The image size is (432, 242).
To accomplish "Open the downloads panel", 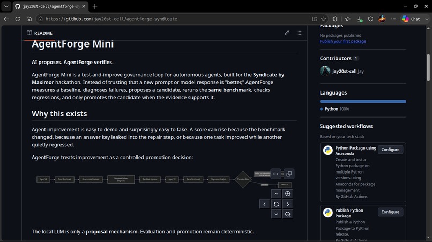I will coord(360,19).
